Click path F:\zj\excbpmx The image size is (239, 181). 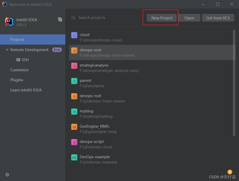92,86
